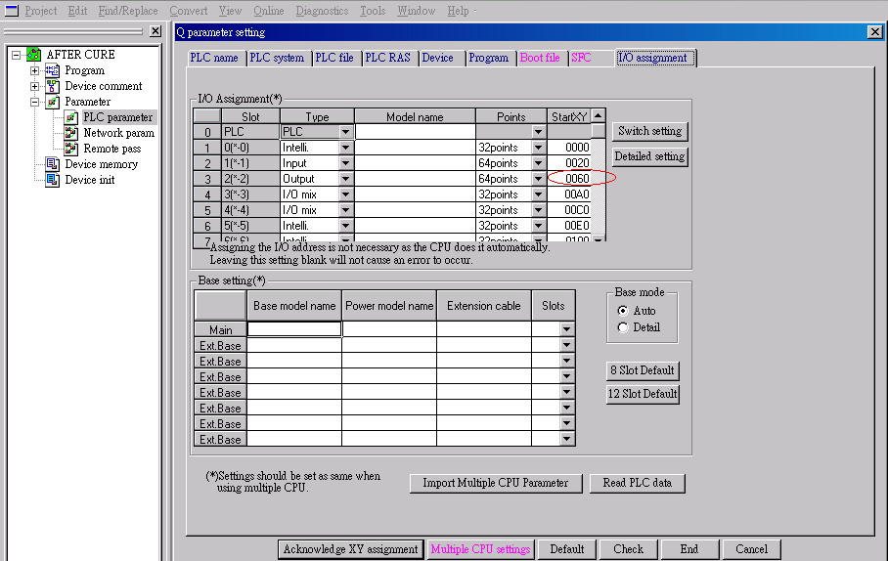Collapse the Parameter tree node
This screenshot has width=888, height=561.
35,102
